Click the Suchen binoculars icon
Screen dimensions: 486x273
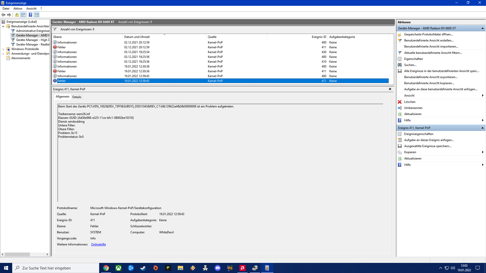(400, 65)
